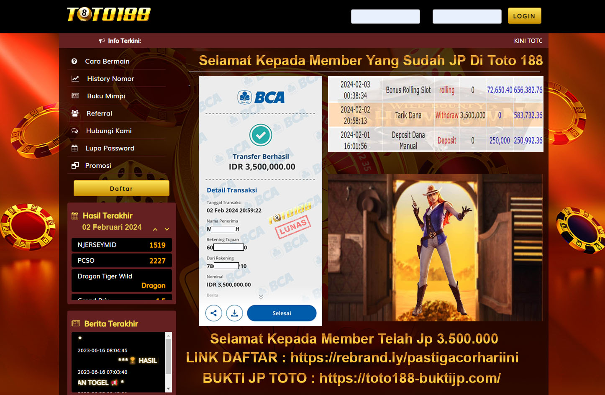605x395 pixels.
Task: Click the green checkmark Transfer Berhasil icon
Action: tap(261, 135)
